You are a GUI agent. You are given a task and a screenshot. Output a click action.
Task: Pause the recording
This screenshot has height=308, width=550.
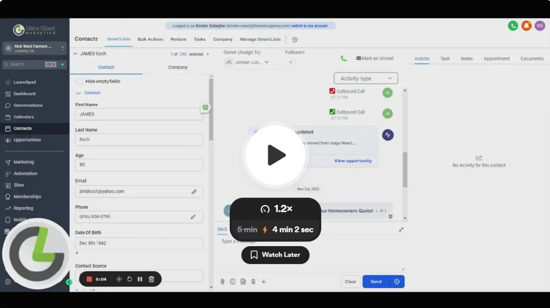click(140, 279)
